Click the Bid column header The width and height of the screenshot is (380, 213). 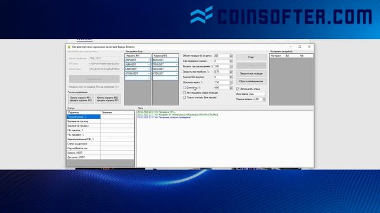tap(292, 56)
